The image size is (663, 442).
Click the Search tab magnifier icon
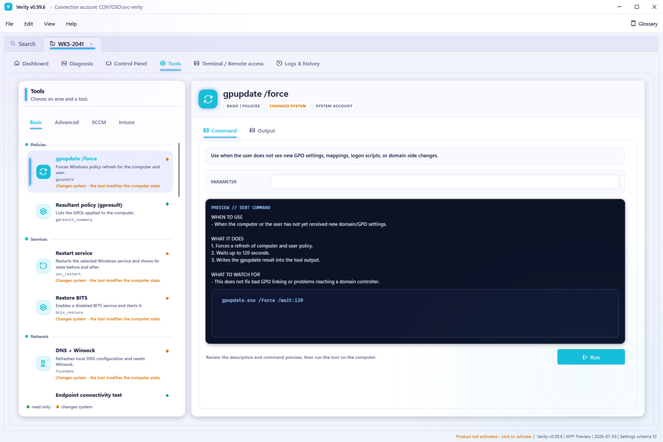point(13,44)
